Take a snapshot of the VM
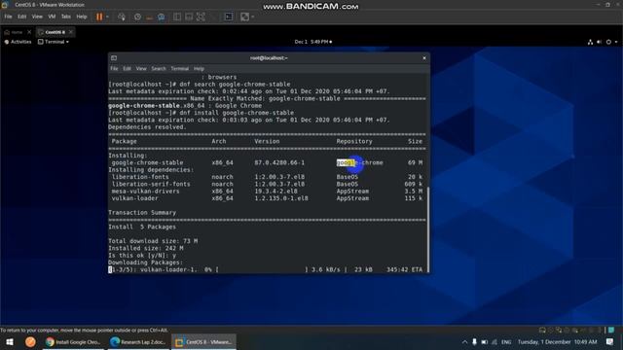 pos(137,17)
